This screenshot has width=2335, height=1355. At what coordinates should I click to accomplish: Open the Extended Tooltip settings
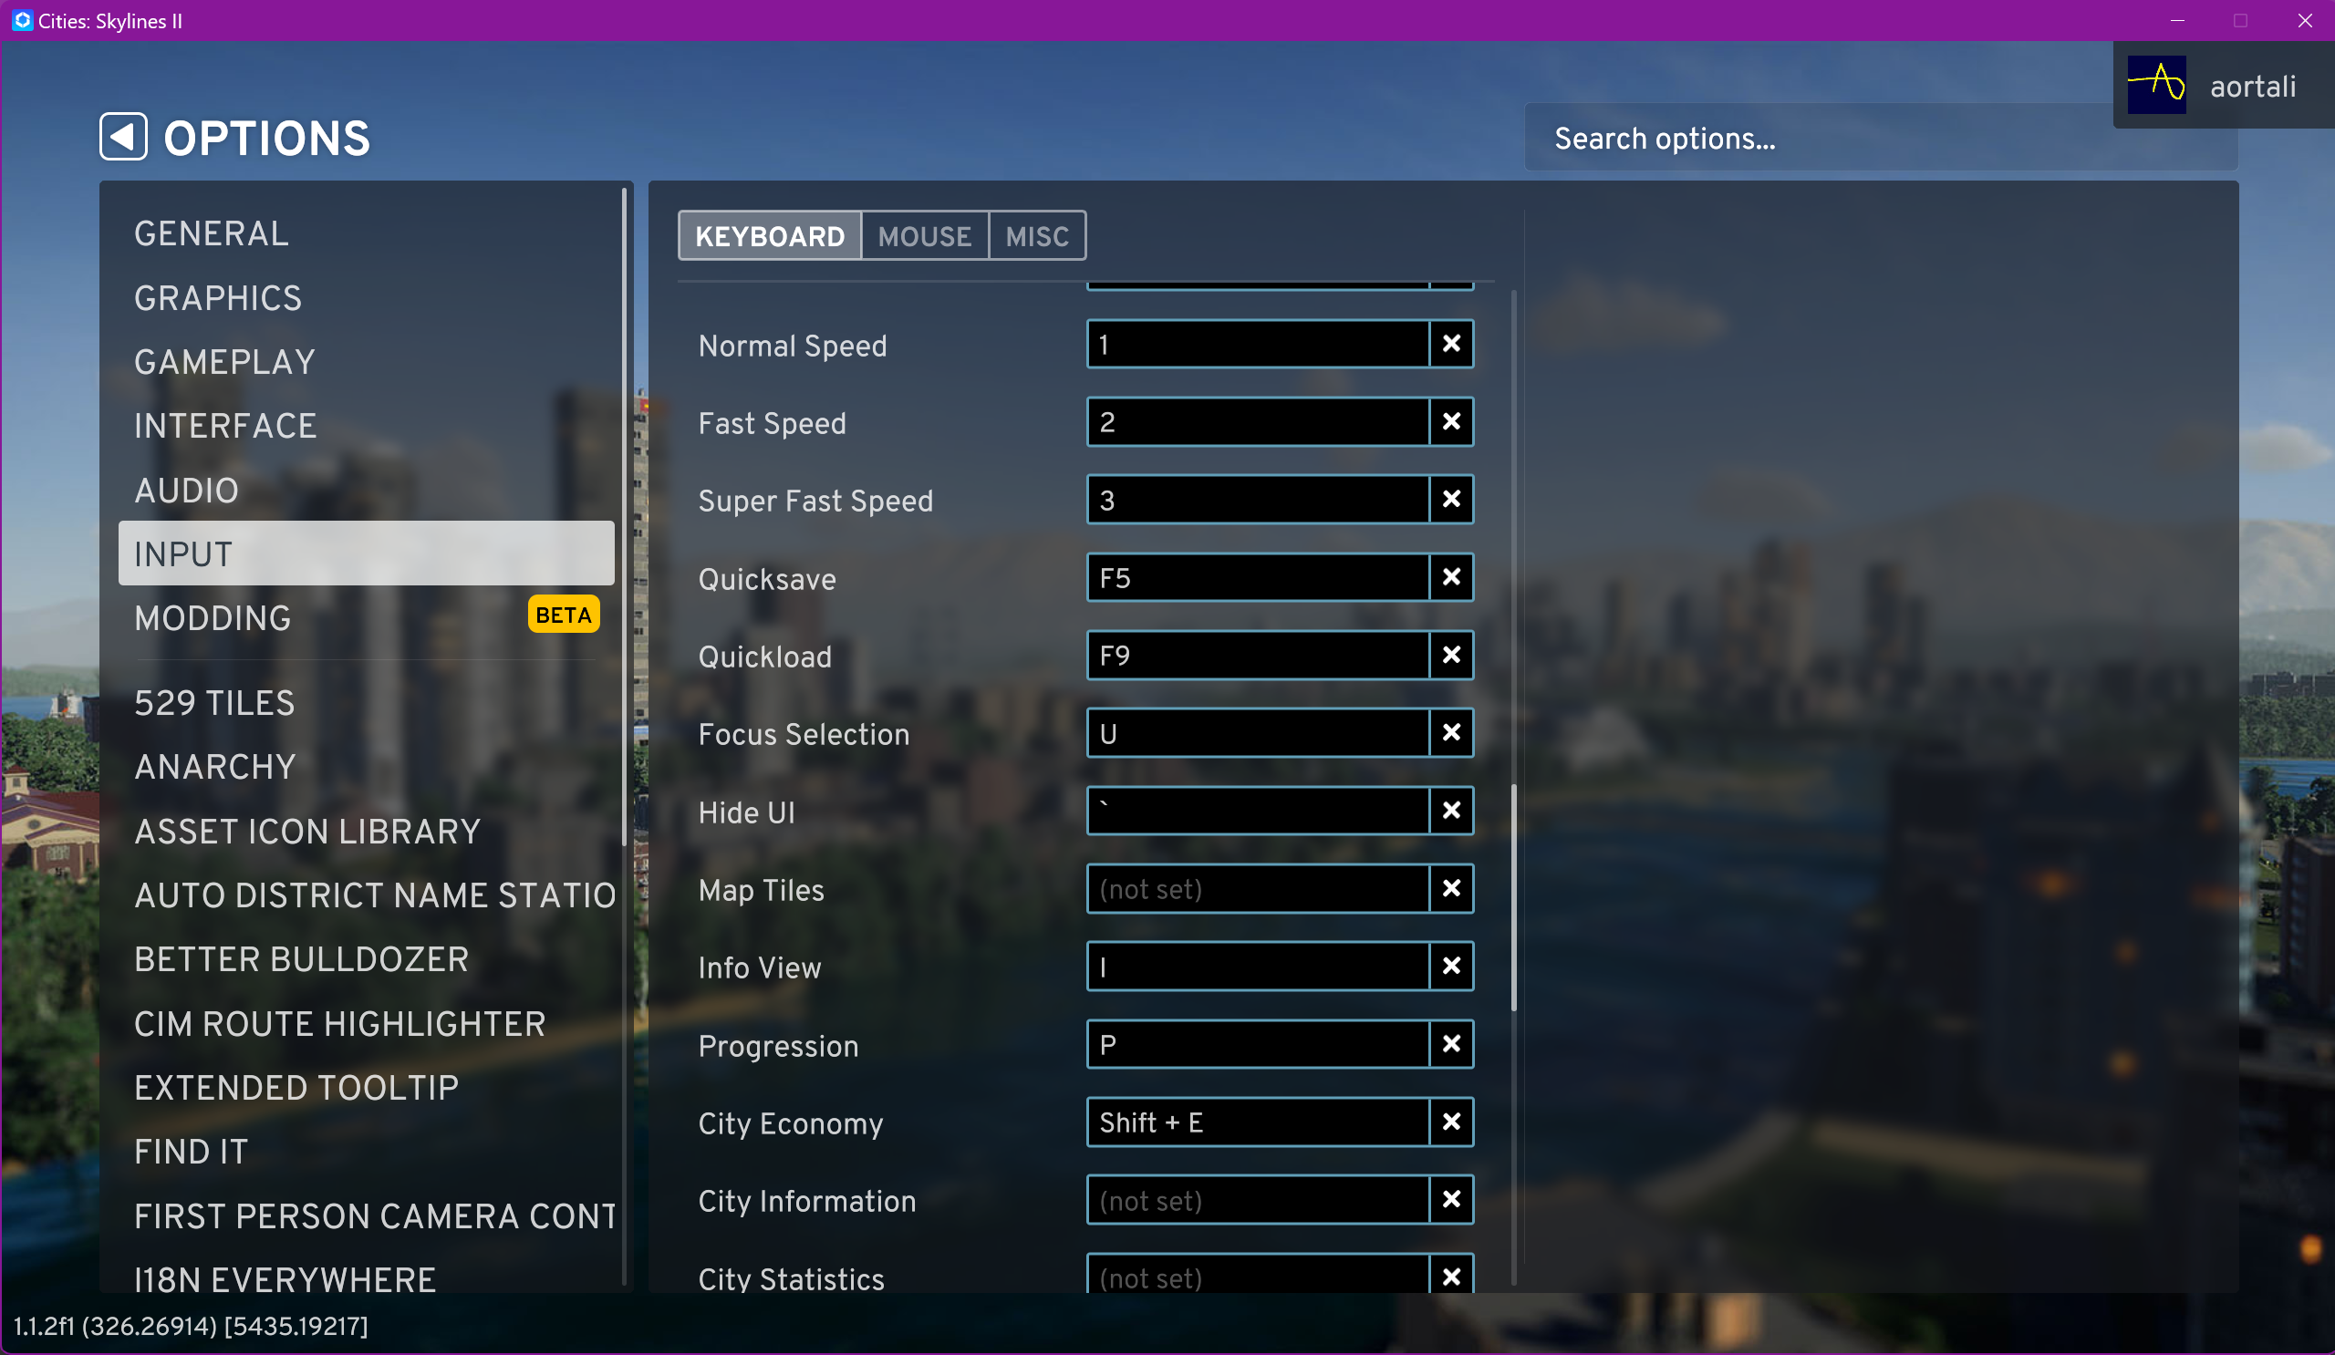click(x=366, y=1087)
